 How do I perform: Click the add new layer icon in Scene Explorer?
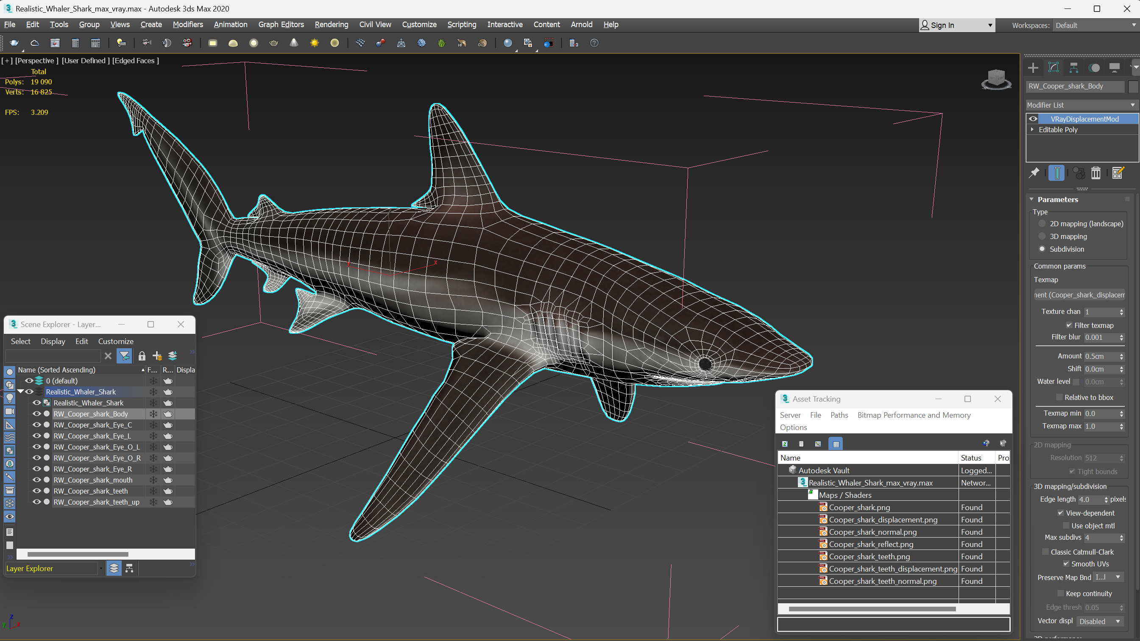(157, 356)
